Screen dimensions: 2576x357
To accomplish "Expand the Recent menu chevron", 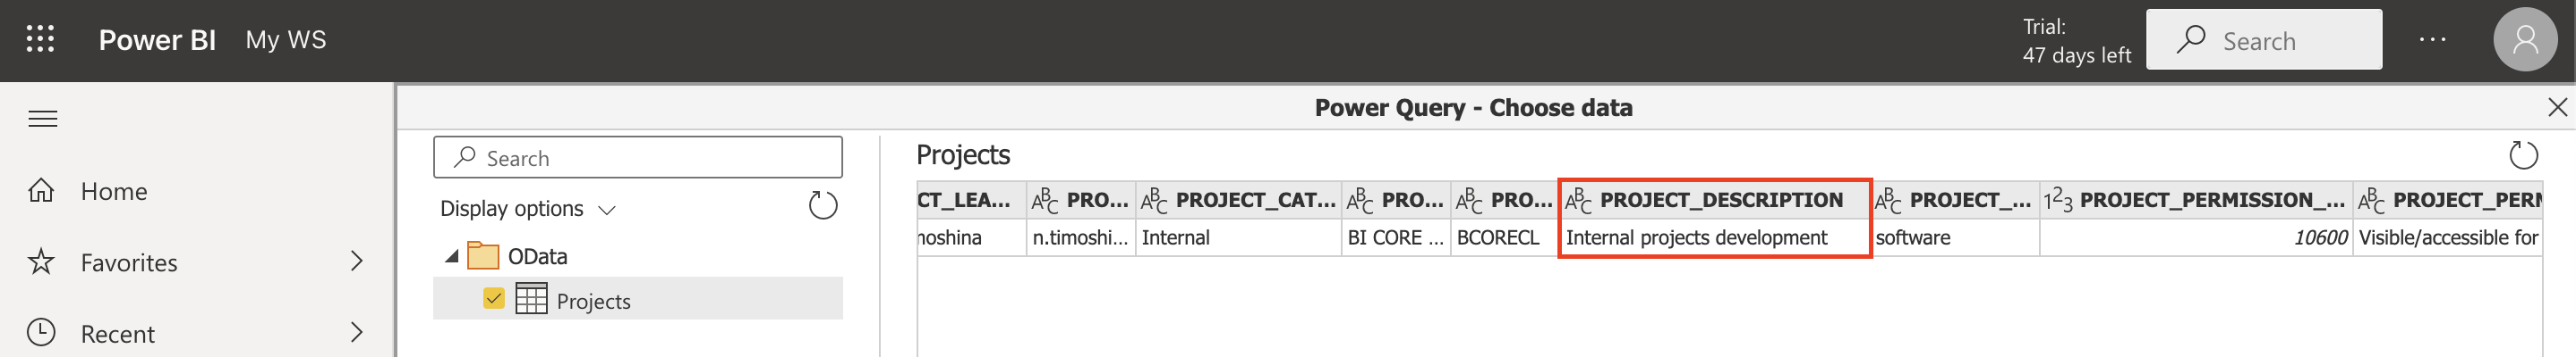I will [x=357, y=332].
